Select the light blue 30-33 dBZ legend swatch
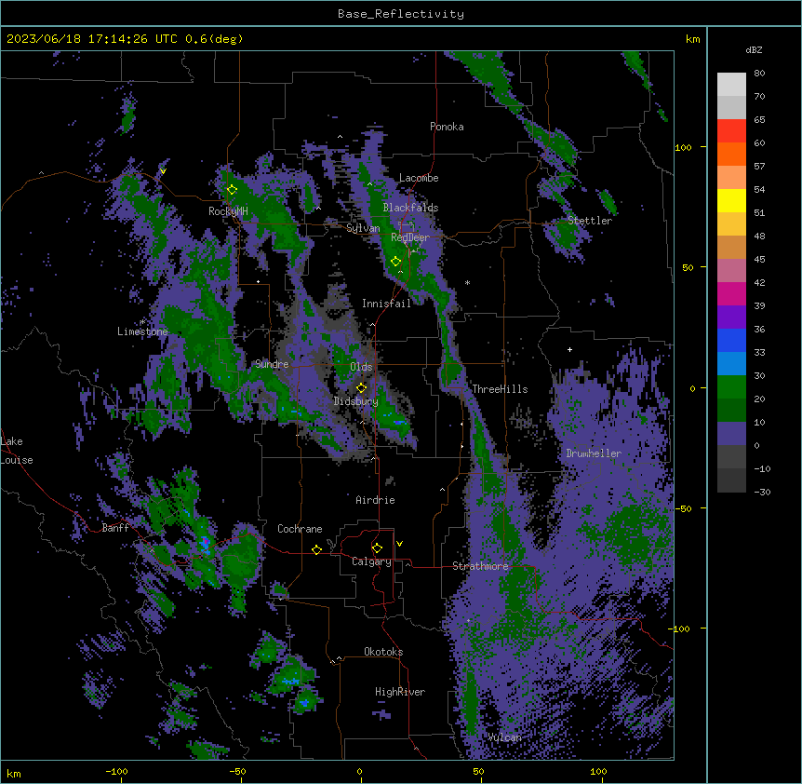The image size is (802, 784). pyautogui.click(x=731, y=364)
